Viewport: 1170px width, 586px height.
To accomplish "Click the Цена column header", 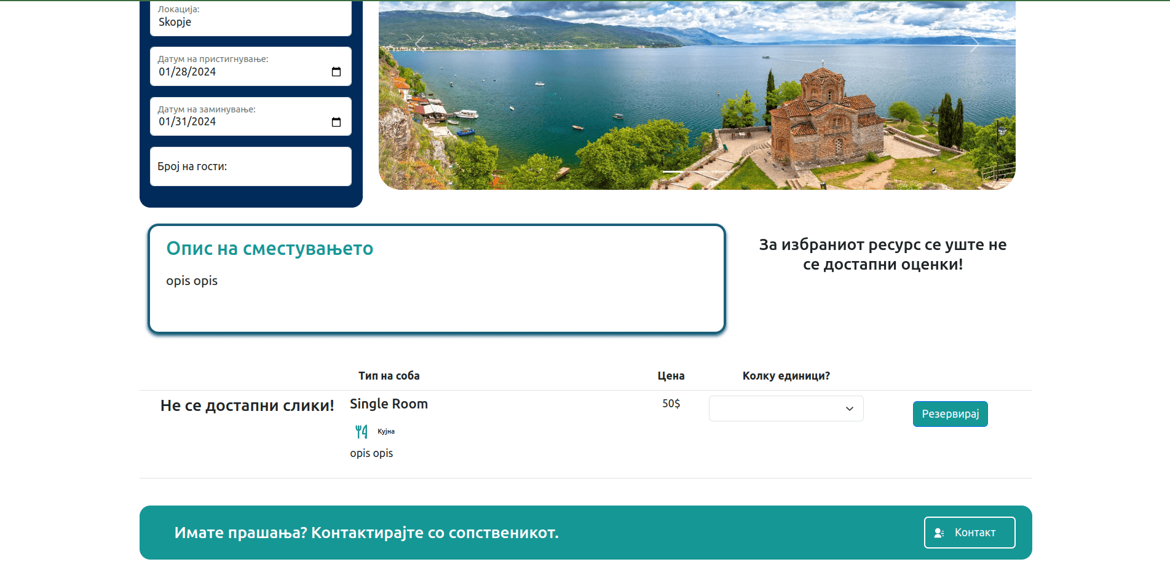I will 671,376.
